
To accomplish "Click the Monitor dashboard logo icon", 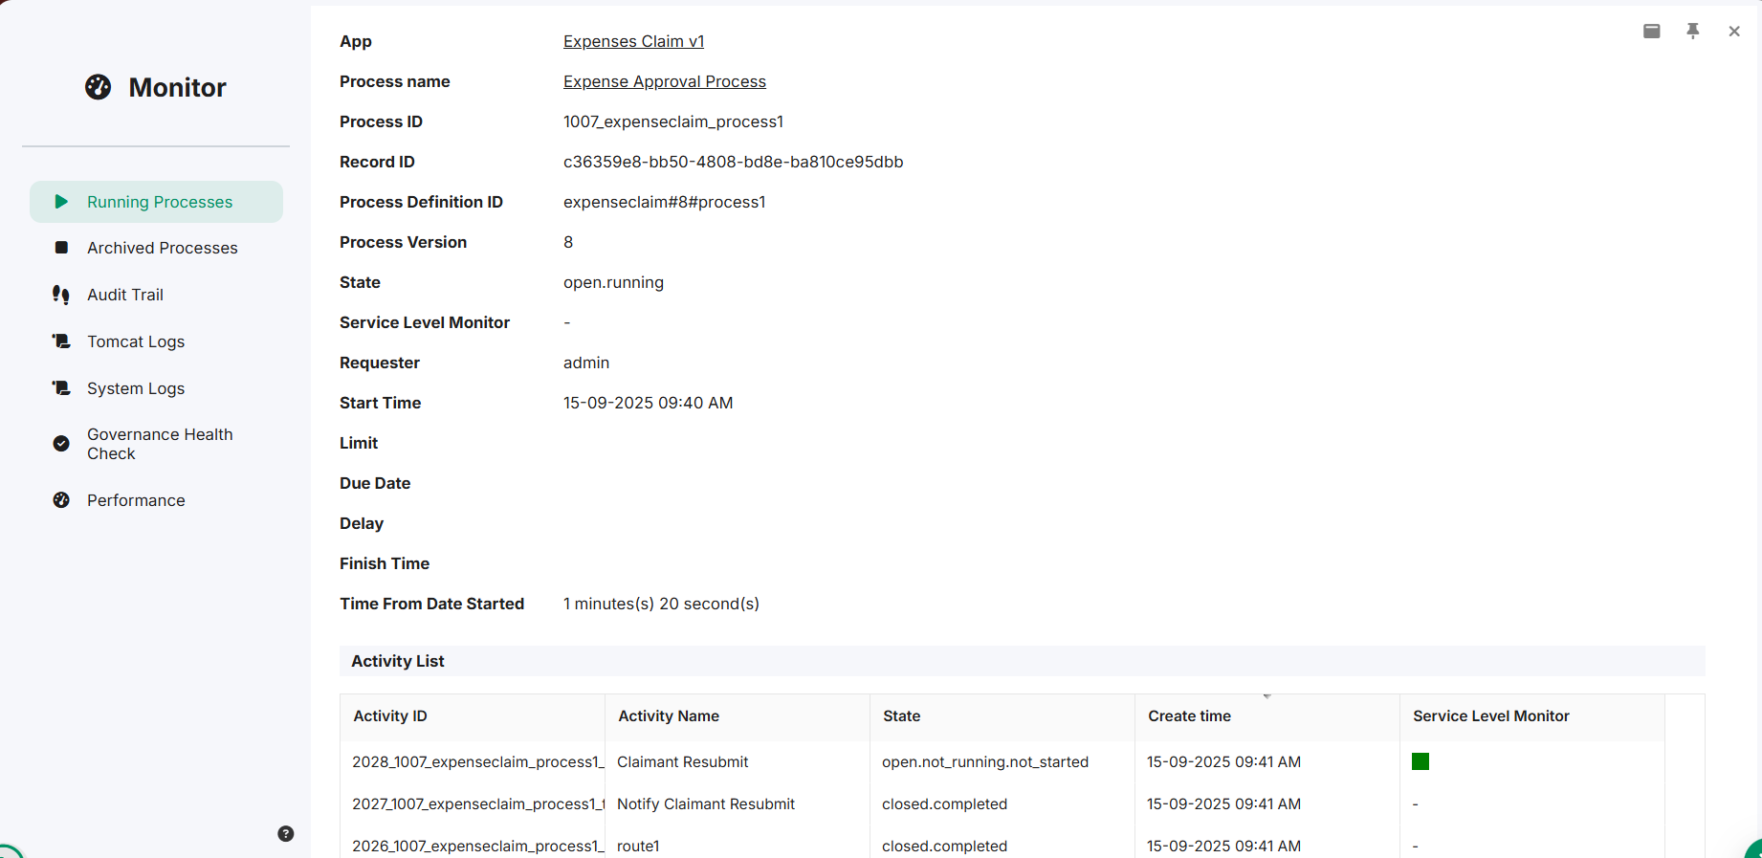I will [x=98, y=87].
